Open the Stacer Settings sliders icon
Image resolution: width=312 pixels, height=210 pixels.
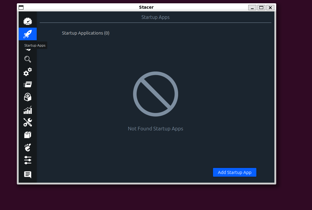pos(27,160)
